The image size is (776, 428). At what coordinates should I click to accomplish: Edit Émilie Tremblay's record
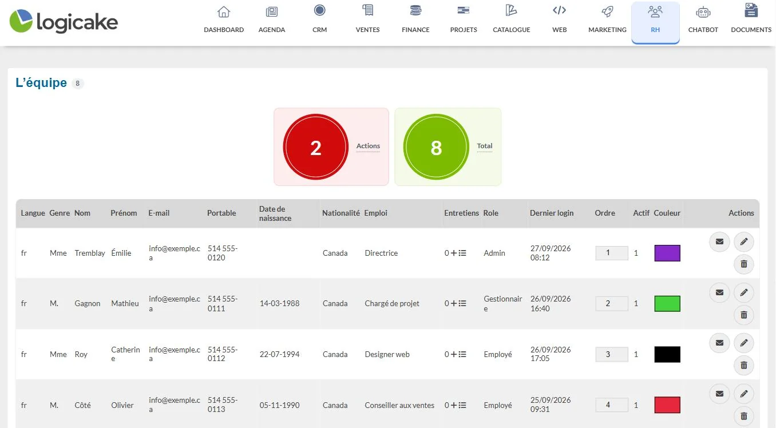pyautogui.click(x=744, y=242)
